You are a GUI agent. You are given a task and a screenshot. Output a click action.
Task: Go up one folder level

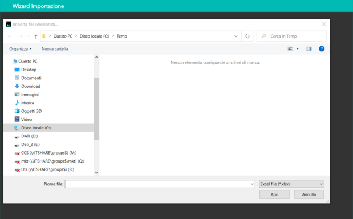point(35,36)
